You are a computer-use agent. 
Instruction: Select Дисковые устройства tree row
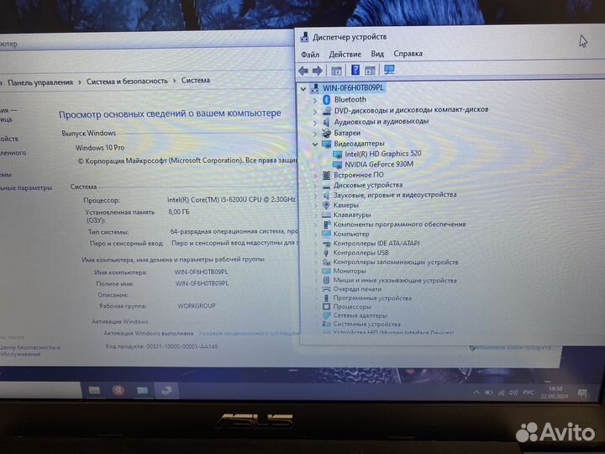(368, 185)
